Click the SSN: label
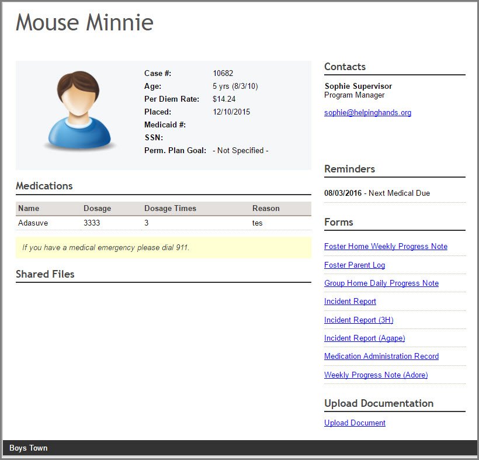Image resolution: width=479 pixels, height=460 pixels. coord(154,137)
